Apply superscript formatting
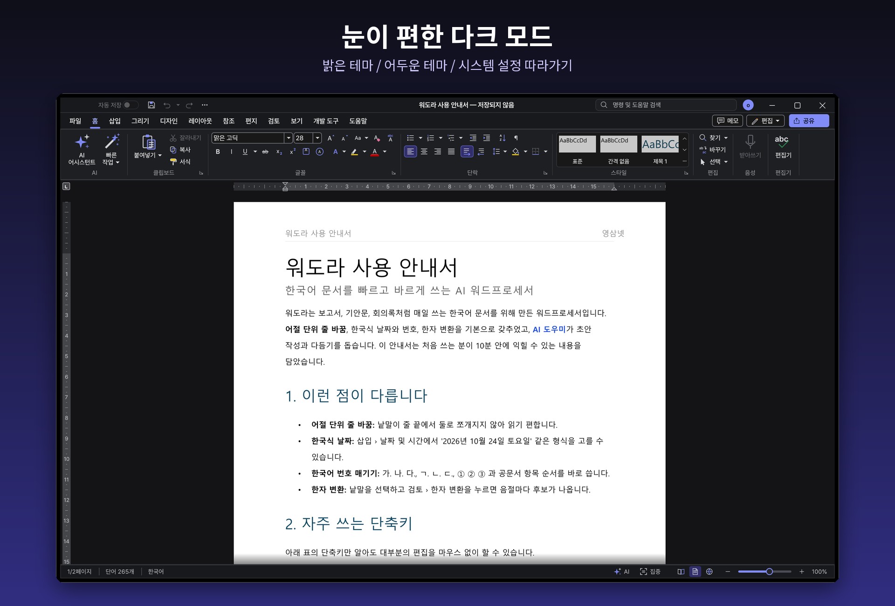This screenshot has width=895, height=606. click(293, 151)
